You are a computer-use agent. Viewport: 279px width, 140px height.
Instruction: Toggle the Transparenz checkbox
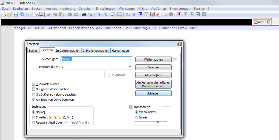(x=131, y=107)
